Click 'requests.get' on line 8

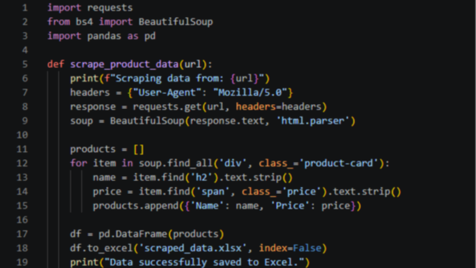[167, 107]
